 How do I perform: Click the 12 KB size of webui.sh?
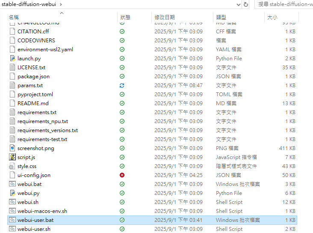point(289,202)
